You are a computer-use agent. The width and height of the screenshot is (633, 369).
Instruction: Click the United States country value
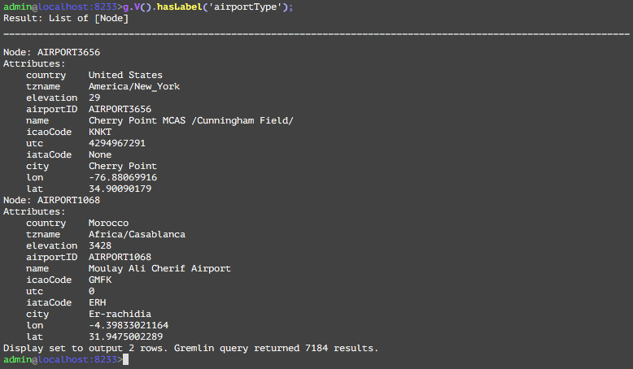125,75
